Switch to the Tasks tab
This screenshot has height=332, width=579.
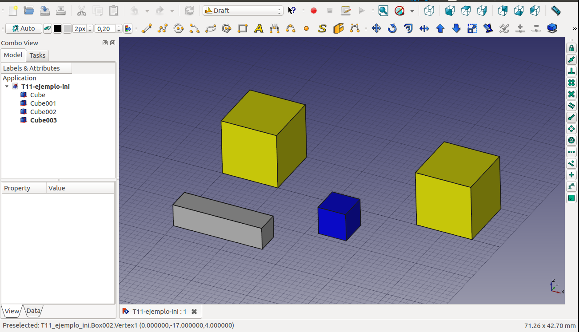pyautogui.click(x=37, y=55)
